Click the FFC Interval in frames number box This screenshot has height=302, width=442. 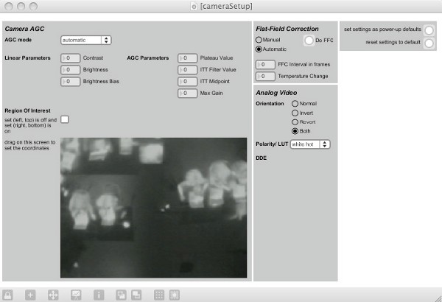(x=265, y=65)
